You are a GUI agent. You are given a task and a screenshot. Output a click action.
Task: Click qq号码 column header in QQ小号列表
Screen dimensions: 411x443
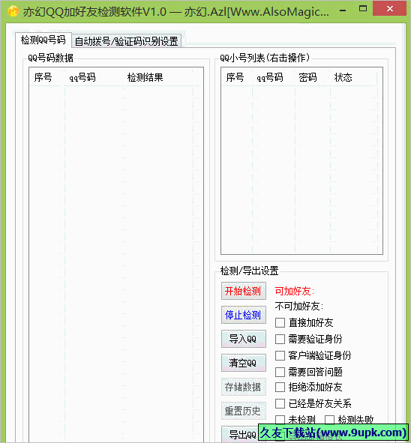pos(273,77)
